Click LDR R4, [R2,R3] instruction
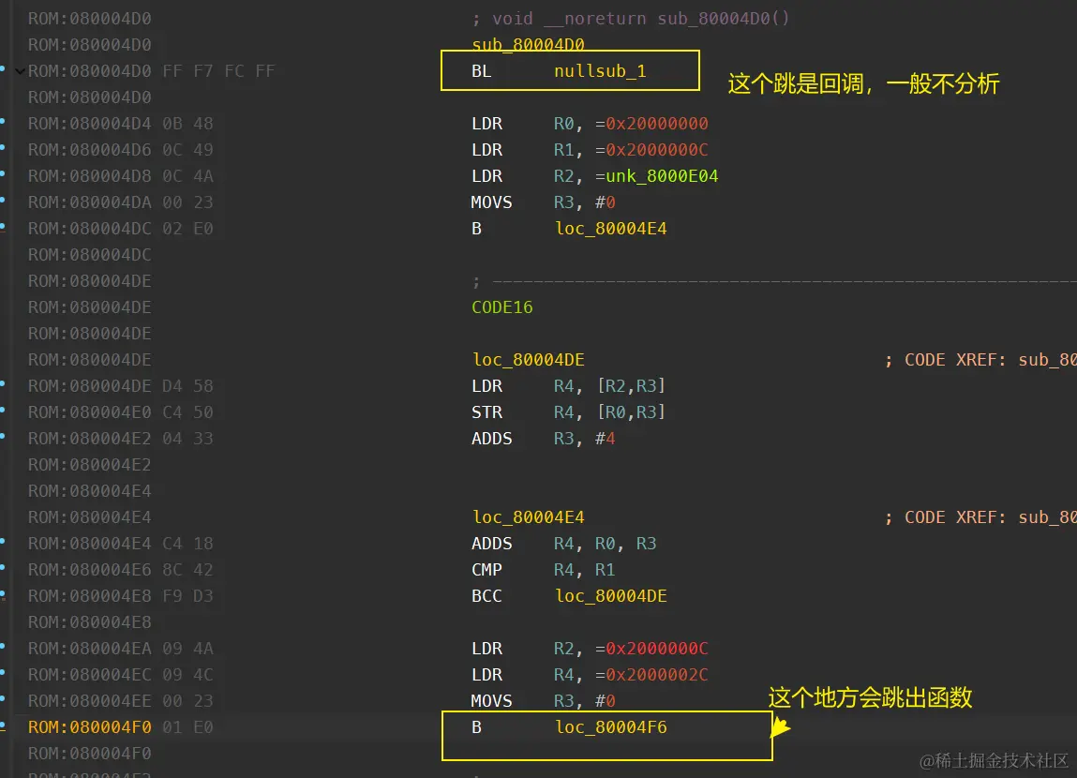 pos(569,386)
